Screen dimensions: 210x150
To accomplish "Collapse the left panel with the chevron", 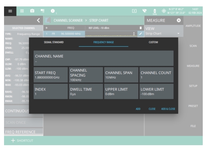I will point(38,21).
